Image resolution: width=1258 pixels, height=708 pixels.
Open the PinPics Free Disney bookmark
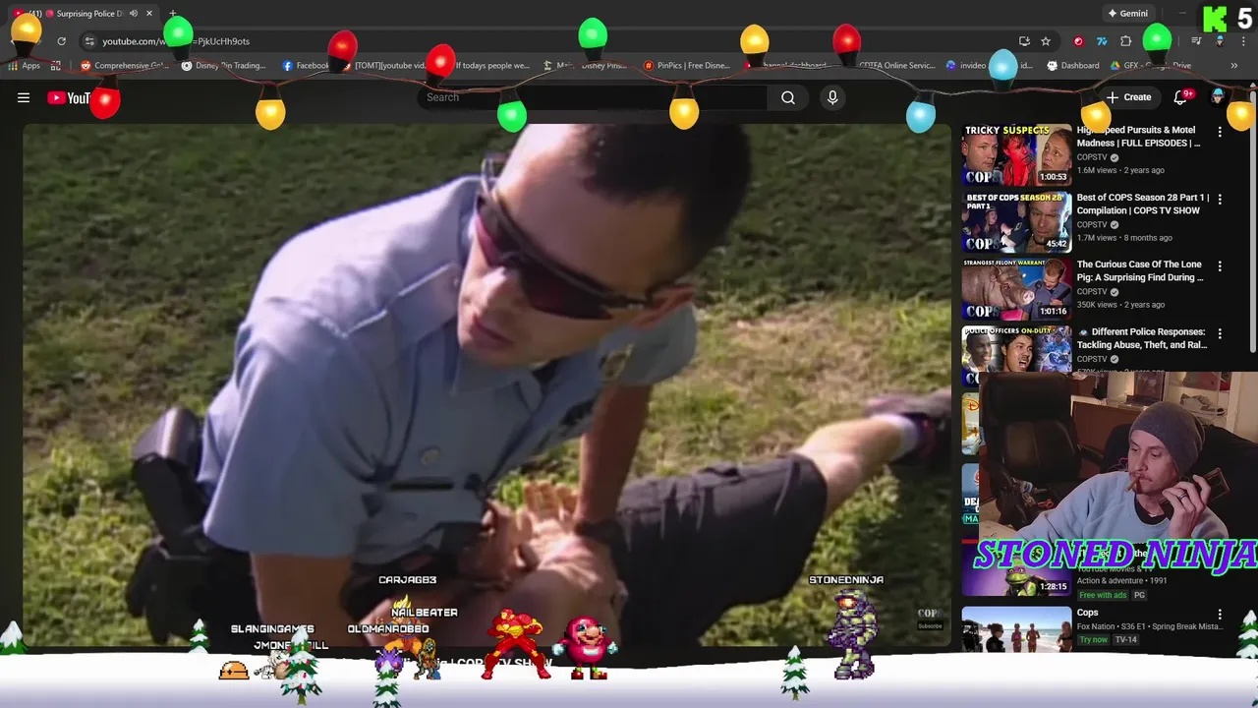coord(686,66)
